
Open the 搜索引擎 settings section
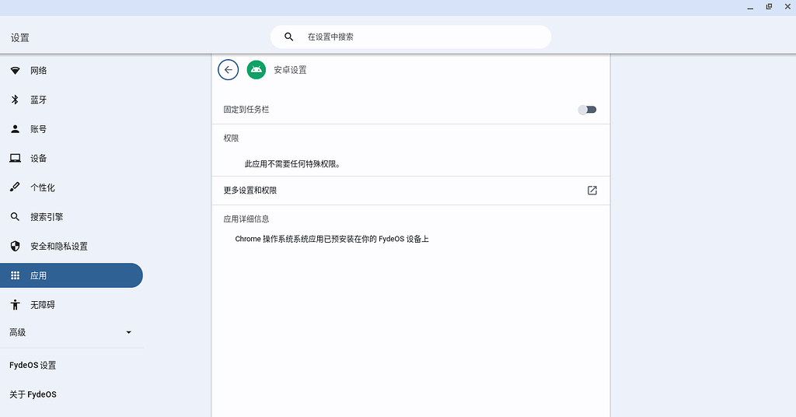click(x=47, y=217)
